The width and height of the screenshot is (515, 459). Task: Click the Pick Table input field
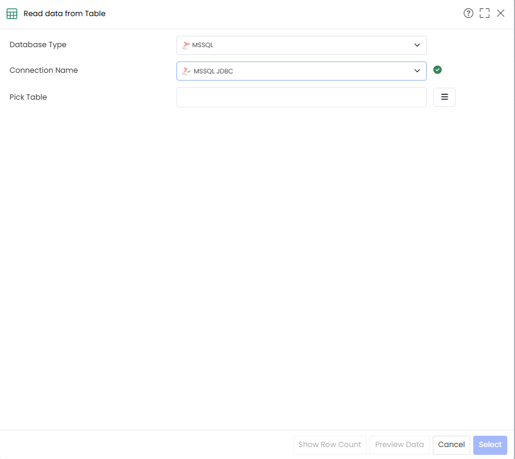coord(301,97)
